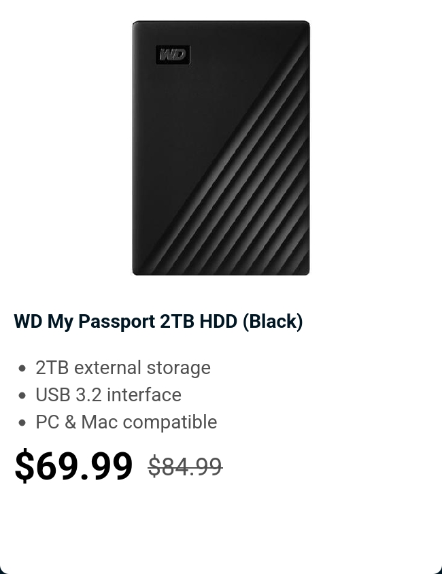The image size is (442, 574).
Task: Click the WD logo on the drive
Action: pos(173,55)
